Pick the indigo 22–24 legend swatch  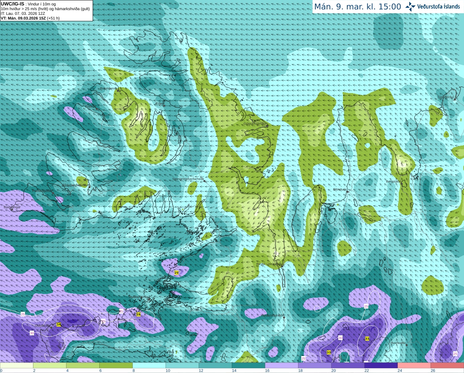(381, 365)
